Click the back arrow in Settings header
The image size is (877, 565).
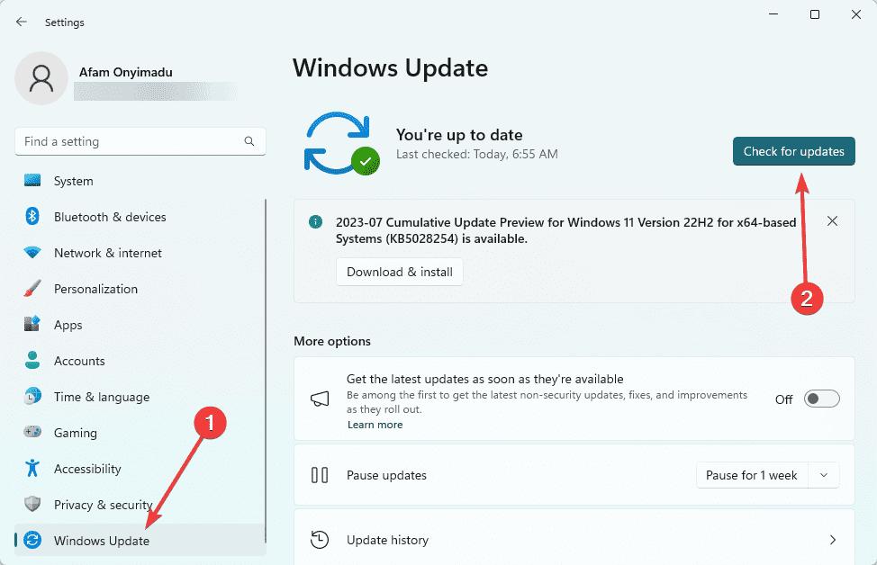tap(22, 22)
